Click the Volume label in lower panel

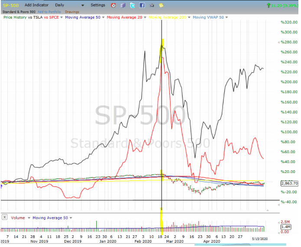pyautogui.click(x=18, y=218)
